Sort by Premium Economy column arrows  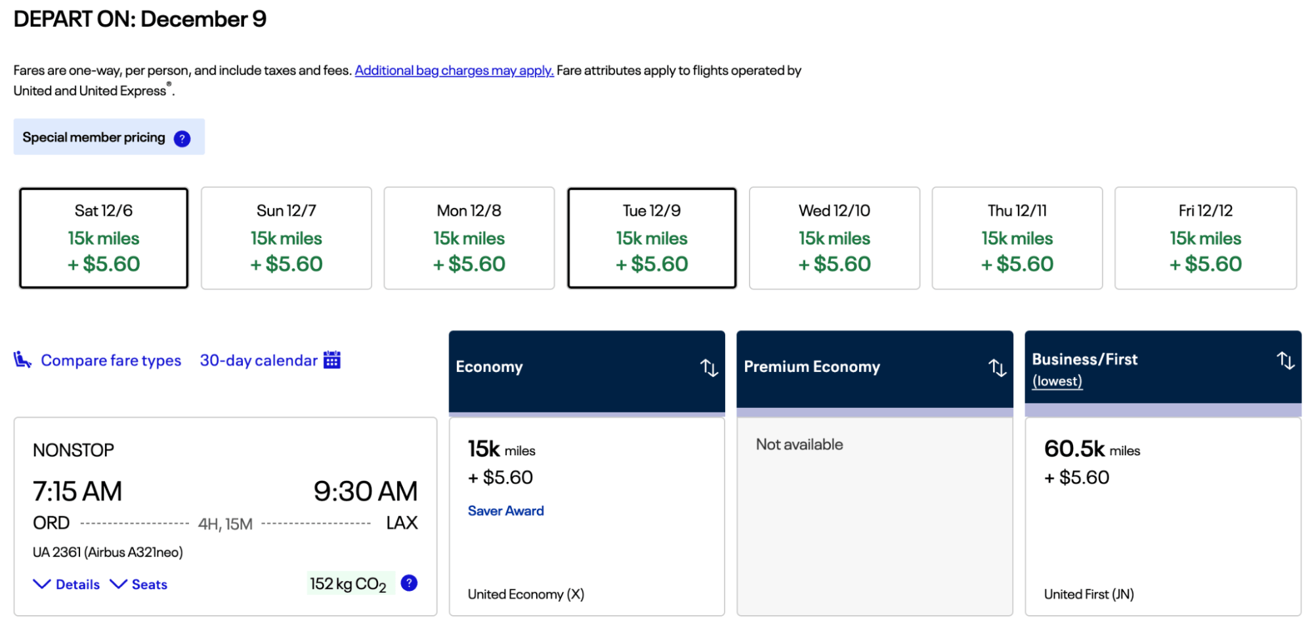coord(997,367)
